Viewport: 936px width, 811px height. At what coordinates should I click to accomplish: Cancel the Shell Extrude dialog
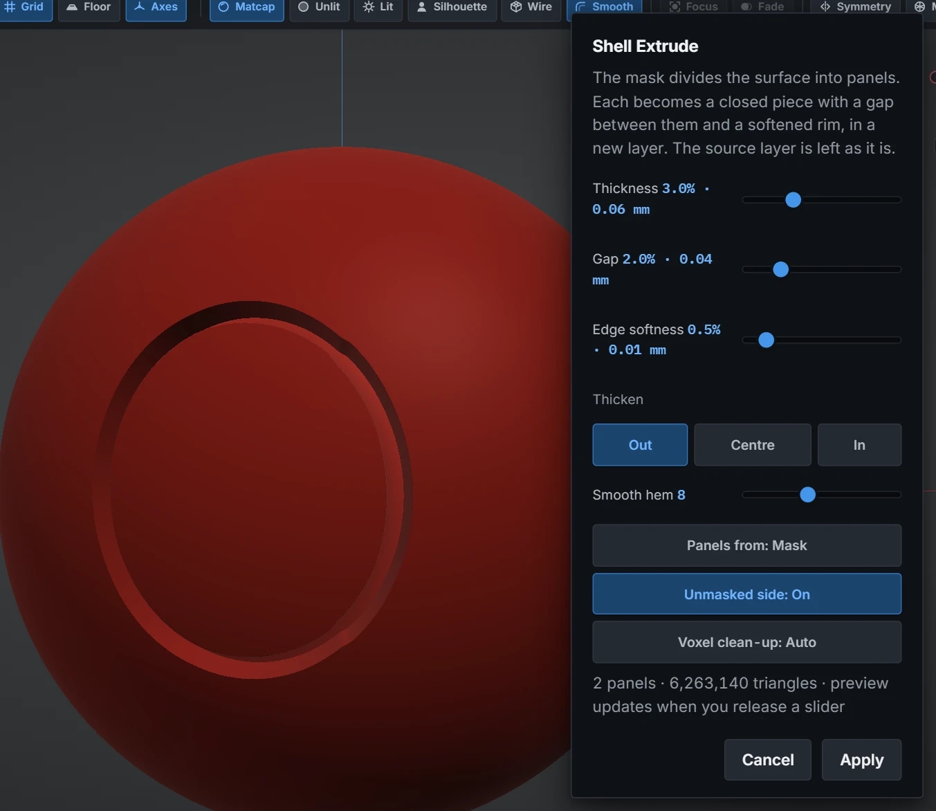tap(768, 760)
